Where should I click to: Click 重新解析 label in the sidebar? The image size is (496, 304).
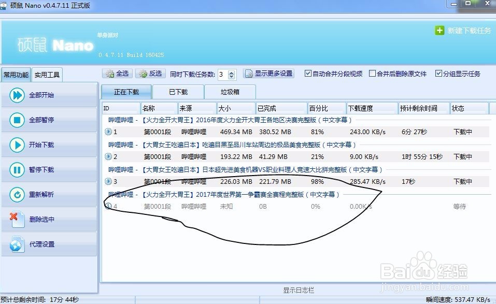pos(41,195)
